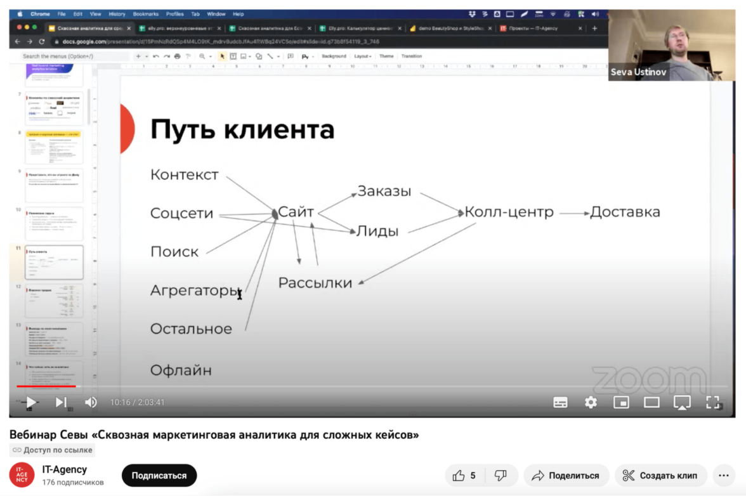Mute the video with the speaker icon
746x496 pixels.
(90, 402)
